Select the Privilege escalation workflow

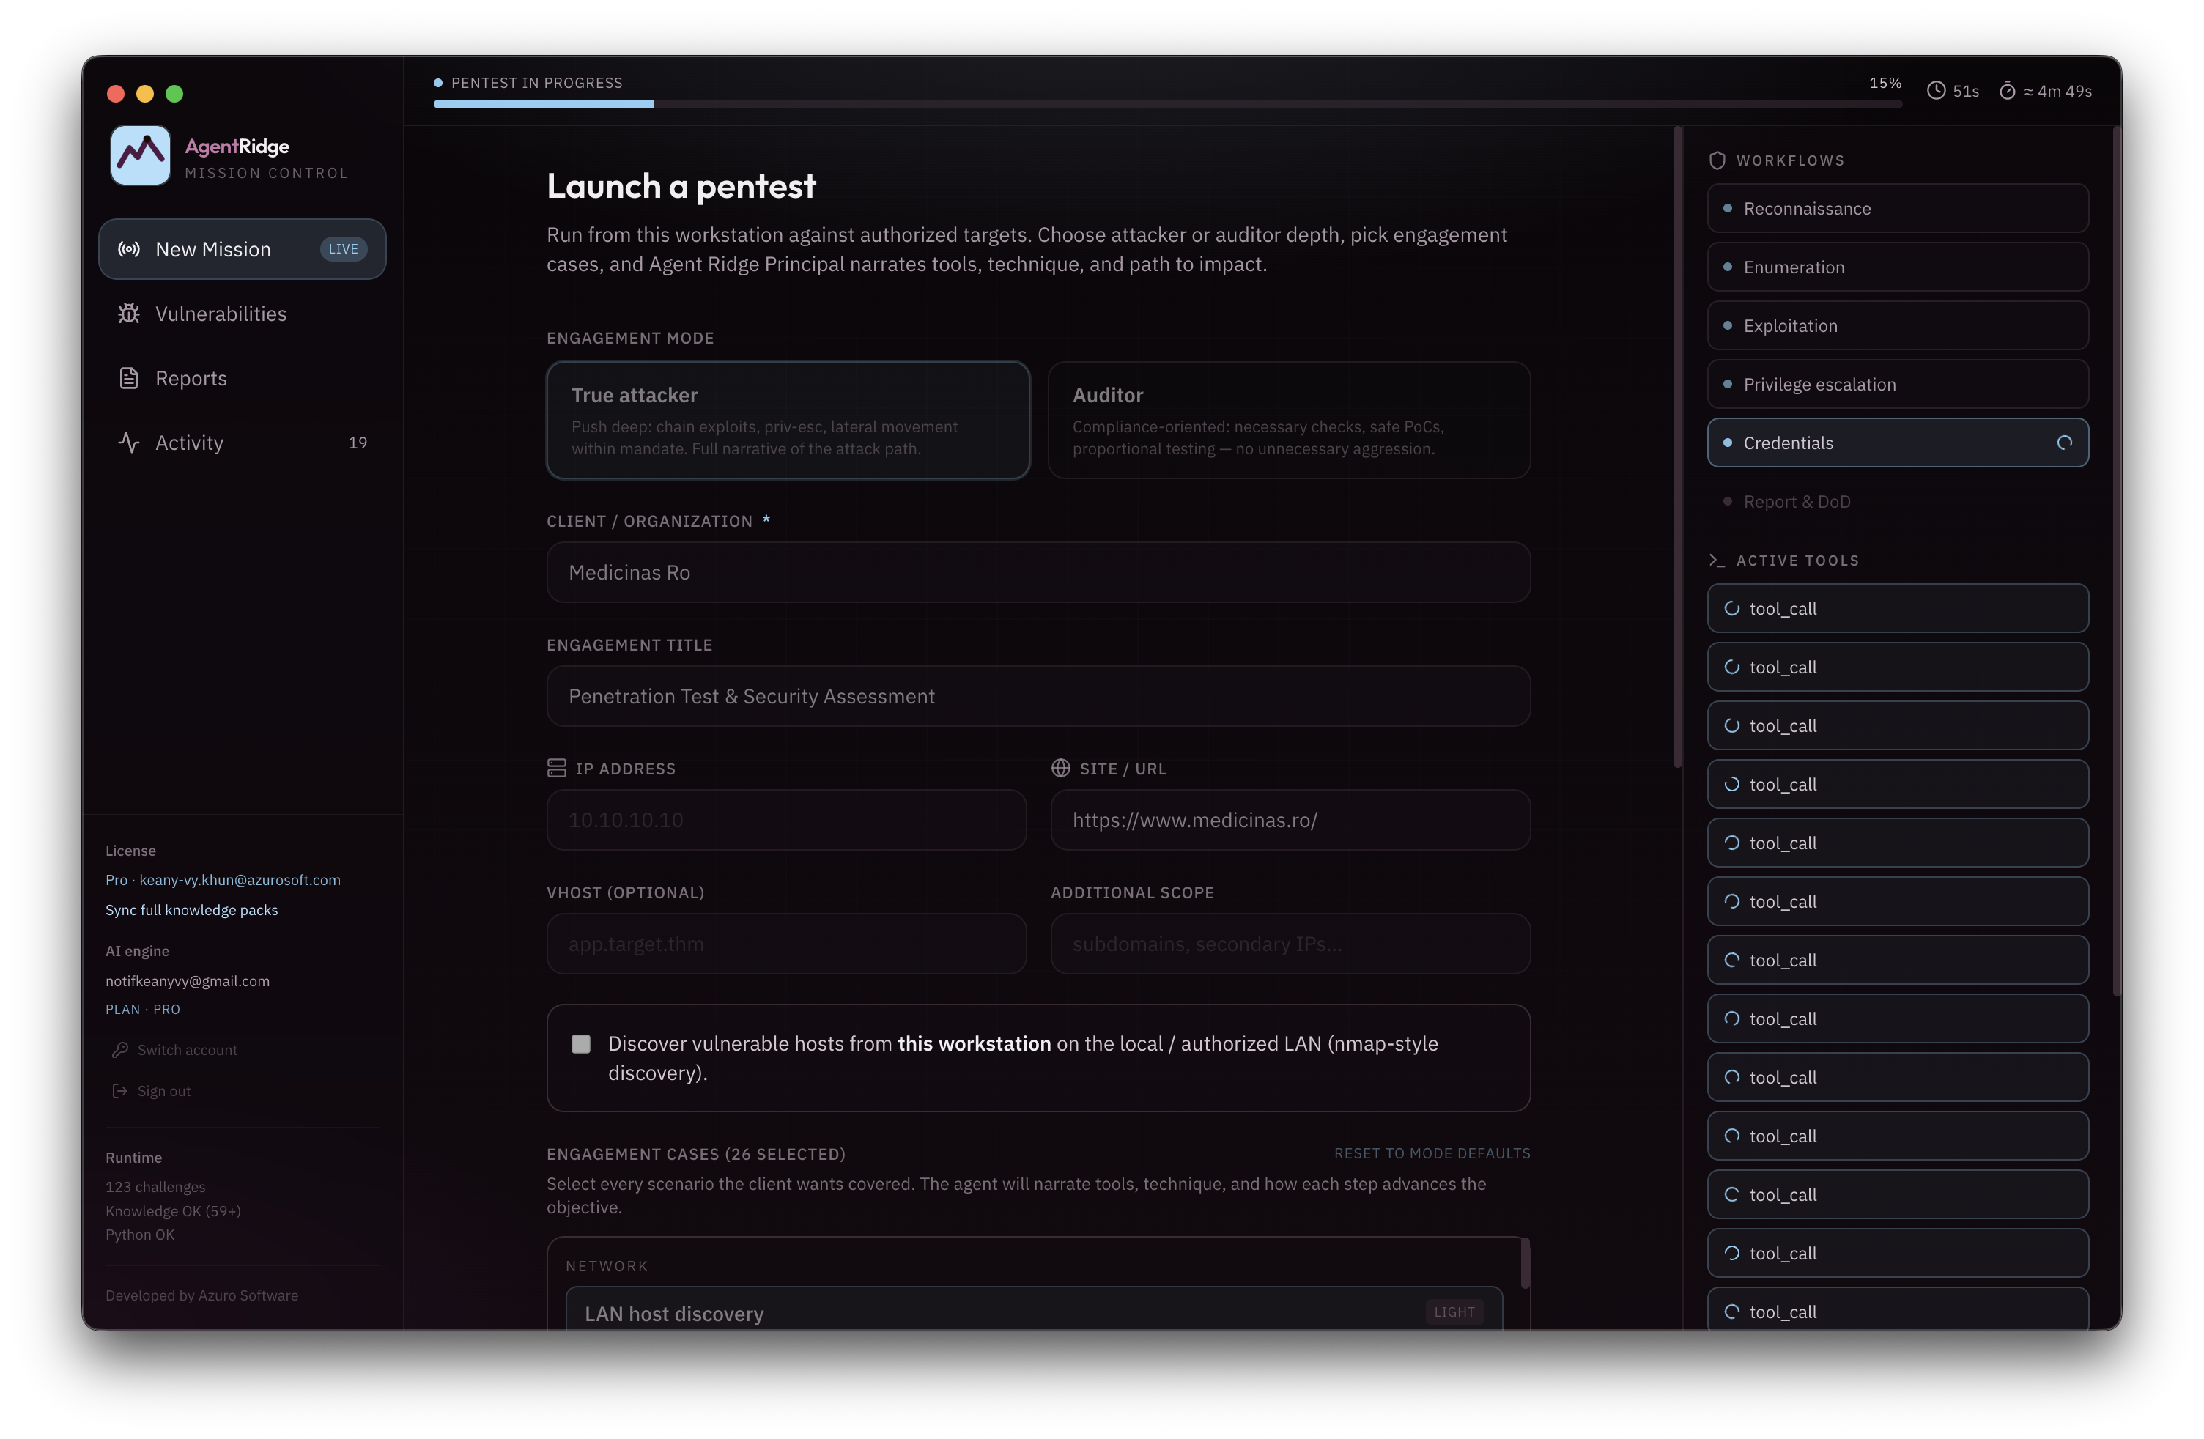[1898, 384]
